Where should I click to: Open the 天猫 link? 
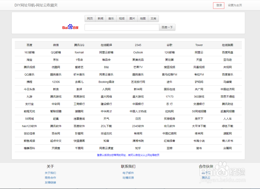pyautogui.click(x=199, y=60)
